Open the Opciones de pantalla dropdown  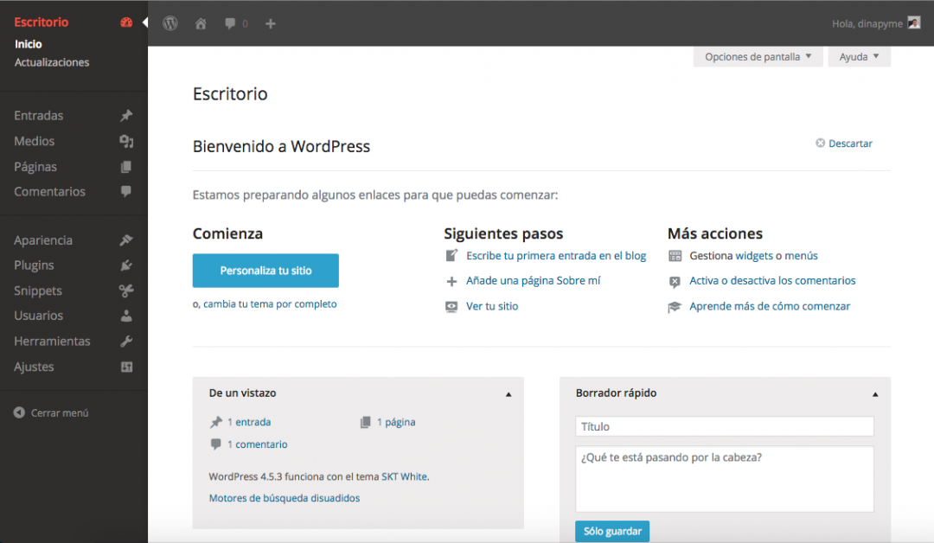tap(758, 55)
